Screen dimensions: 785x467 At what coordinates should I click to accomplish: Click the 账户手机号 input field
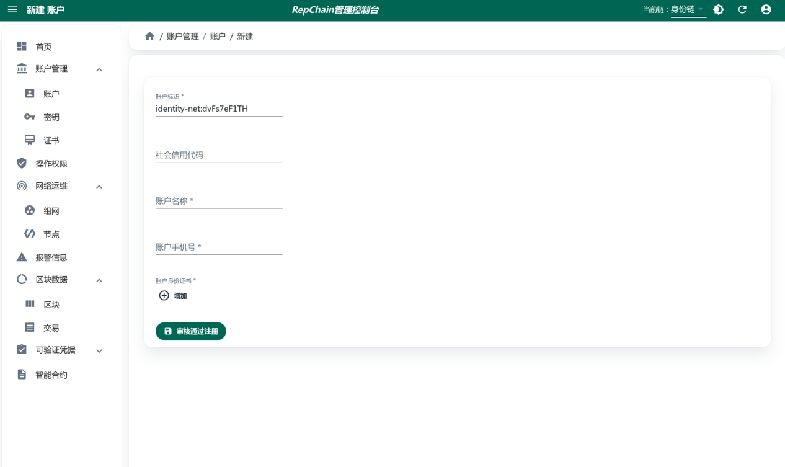click(219, 247)
